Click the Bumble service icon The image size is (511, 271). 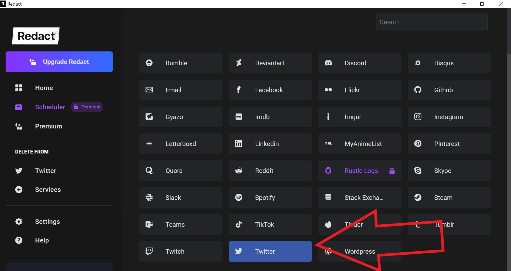pyautogui.click(x=149, y=63)
